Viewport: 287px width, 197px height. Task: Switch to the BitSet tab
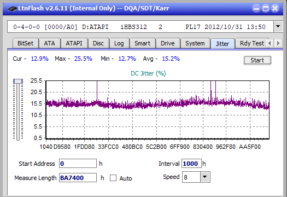[x=26, y=43]
